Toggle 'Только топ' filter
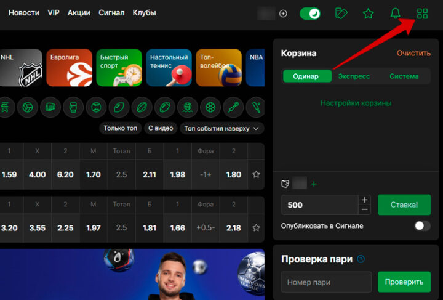443x300 pixels. (x=121, y=128)
